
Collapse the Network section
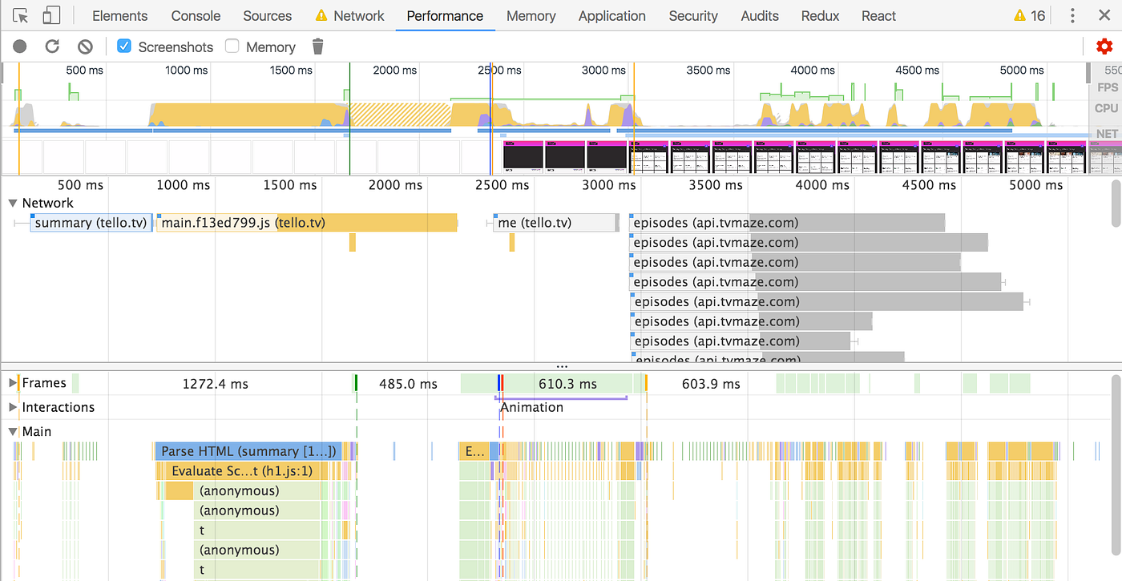tap(13, 203)
